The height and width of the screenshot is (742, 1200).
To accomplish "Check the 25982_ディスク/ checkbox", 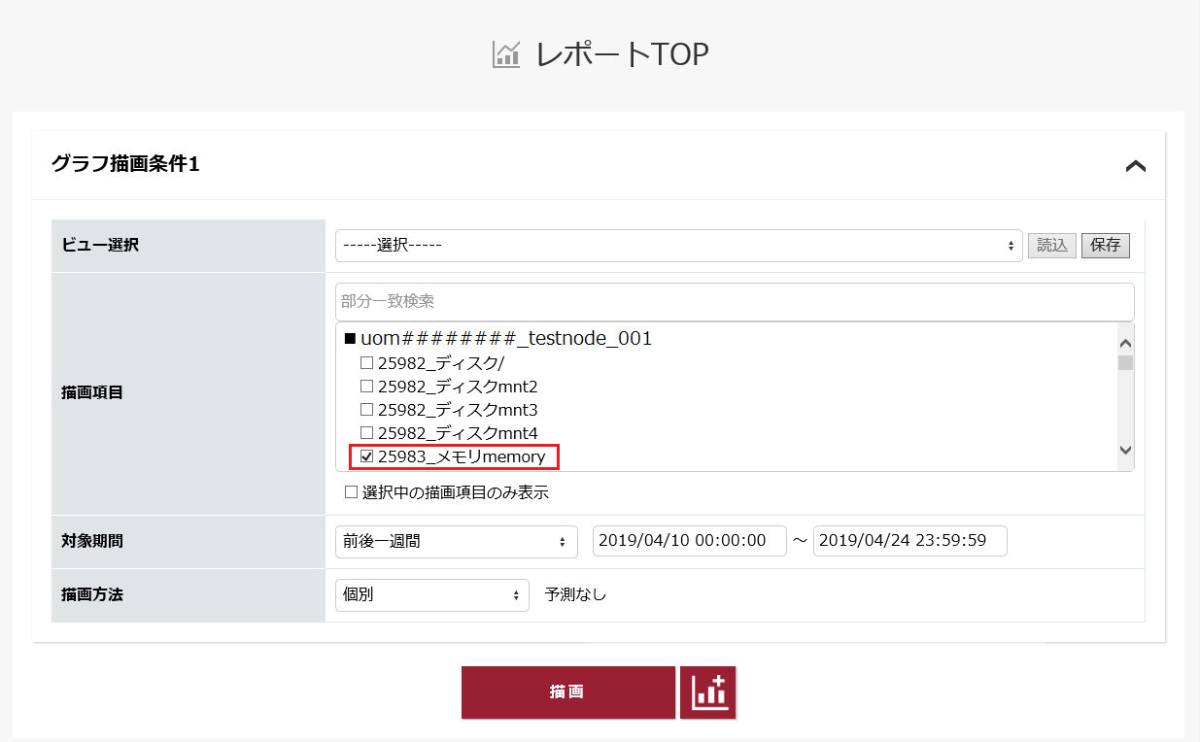I will pos(366,363).
